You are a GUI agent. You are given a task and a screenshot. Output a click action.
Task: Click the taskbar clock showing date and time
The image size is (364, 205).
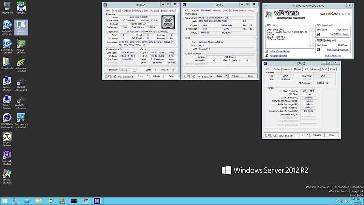(x=355, y=201)
